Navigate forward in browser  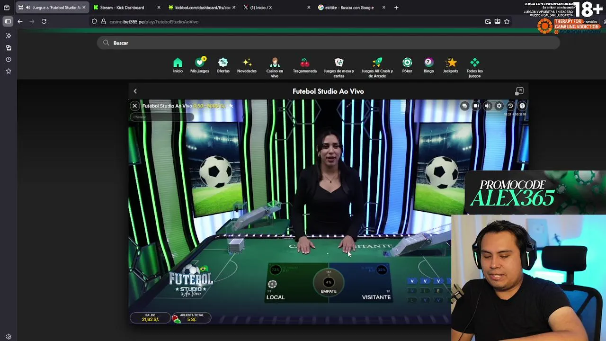tap(32, 21)
